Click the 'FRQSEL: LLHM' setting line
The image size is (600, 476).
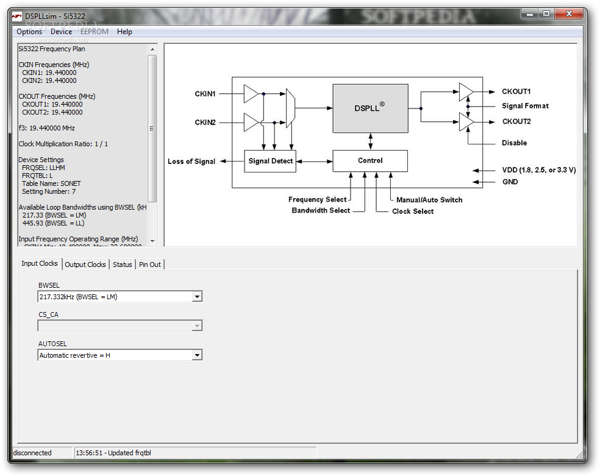click(x=43, y=168)
